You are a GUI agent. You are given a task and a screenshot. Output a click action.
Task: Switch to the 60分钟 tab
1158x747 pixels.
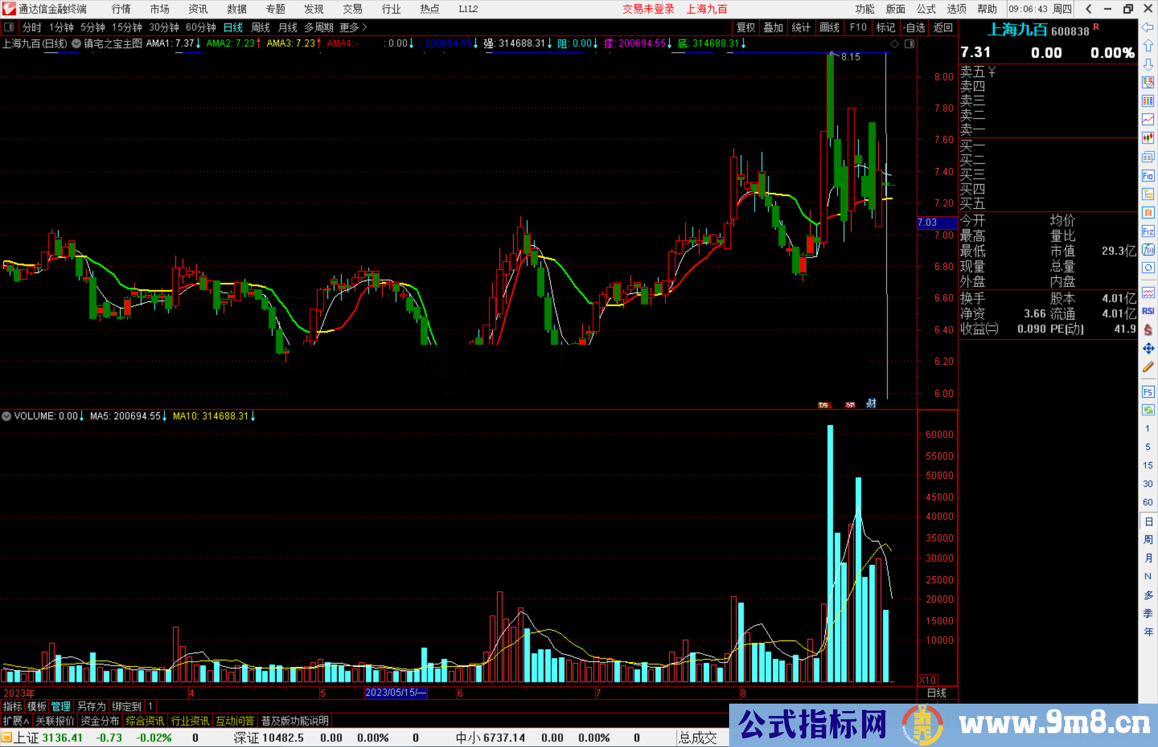click(x=201, y=27)
